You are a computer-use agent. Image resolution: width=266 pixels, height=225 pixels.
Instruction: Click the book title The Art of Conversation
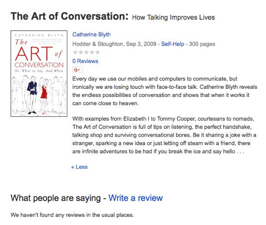70,16
